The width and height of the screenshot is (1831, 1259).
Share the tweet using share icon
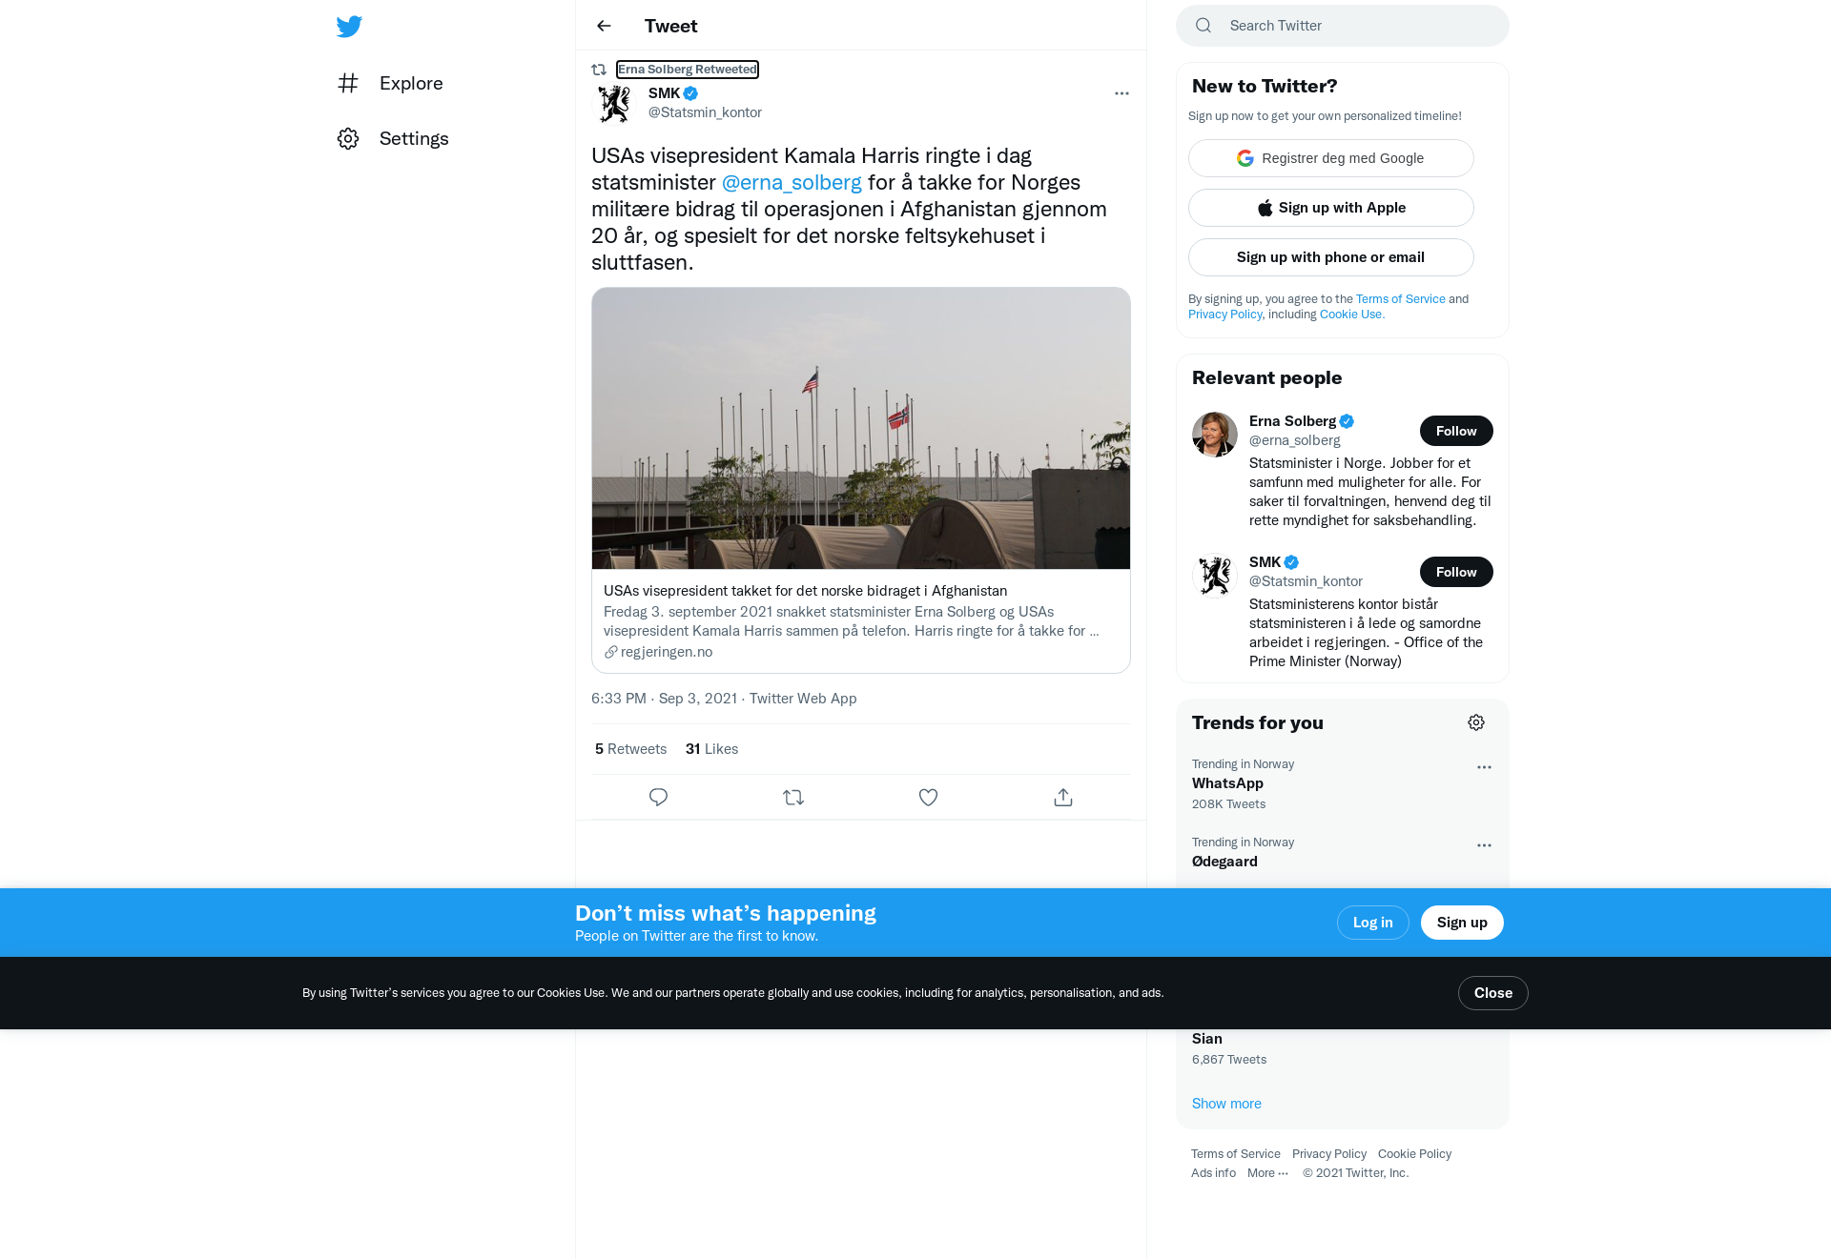click(1063, 797)
